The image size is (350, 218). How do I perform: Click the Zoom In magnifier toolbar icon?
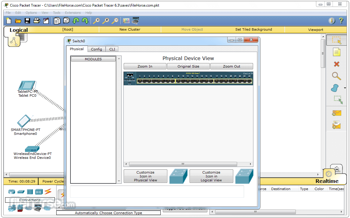[x=96, y=21]
